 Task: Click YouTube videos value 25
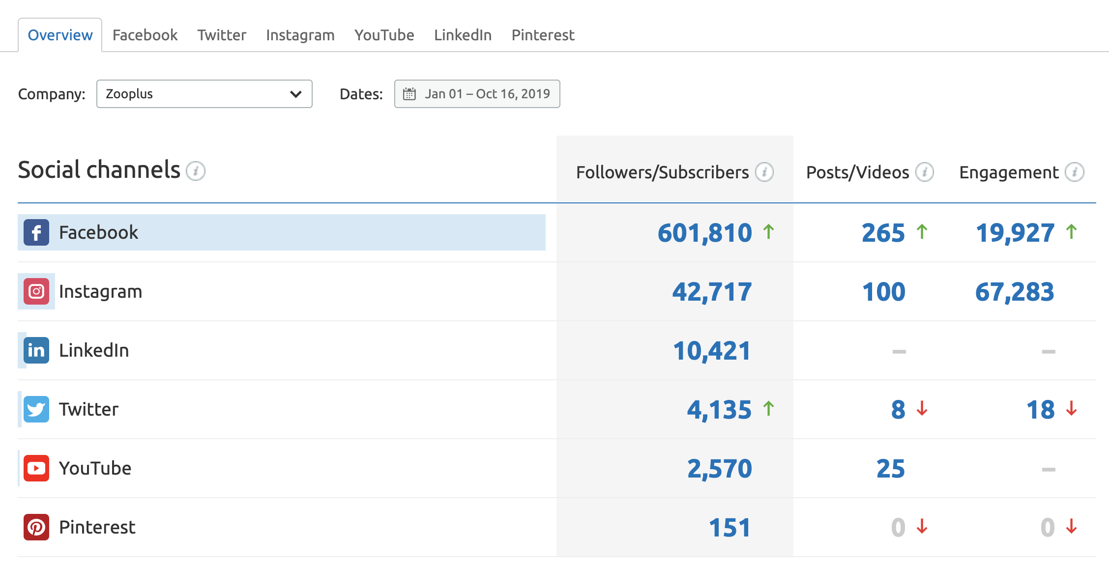891,469
